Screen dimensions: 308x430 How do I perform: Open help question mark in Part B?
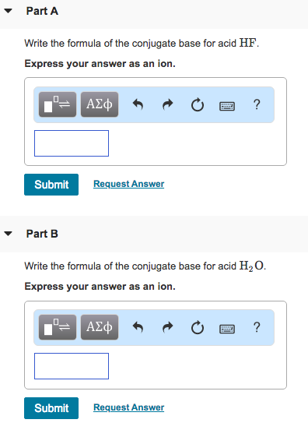click(x=257, y=327)
